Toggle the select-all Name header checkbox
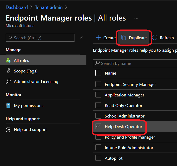The height and width of the screenshot is (166, 177). (98, 73)
